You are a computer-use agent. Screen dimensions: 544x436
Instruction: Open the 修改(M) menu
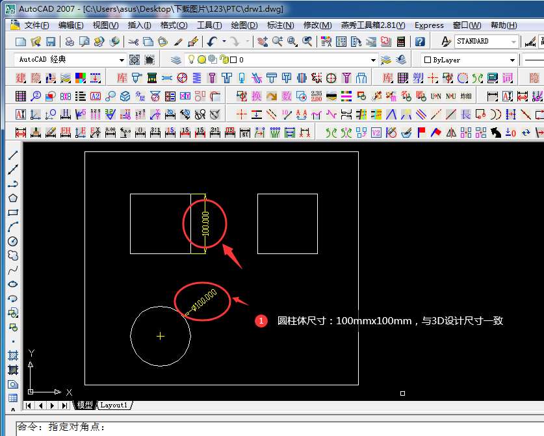[x=317, y=25]
